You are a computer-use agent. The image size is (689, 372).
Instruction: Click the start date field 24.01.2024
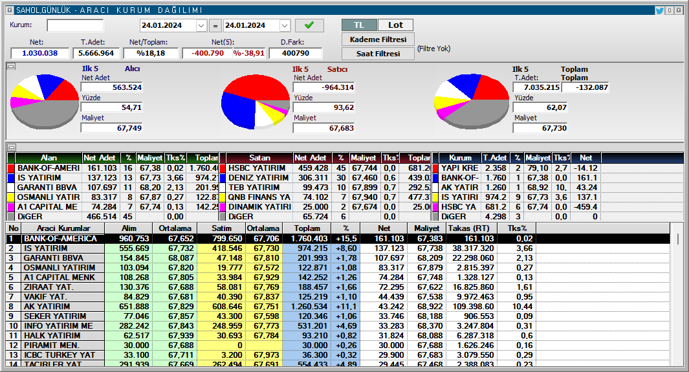(x=168, y=25)
